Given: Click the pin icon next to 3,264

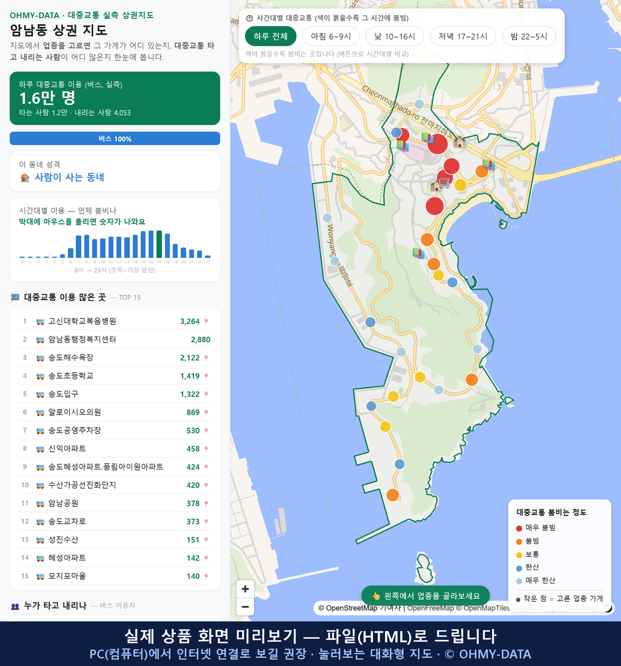Looking at the screenshot, I should [206, 321].
